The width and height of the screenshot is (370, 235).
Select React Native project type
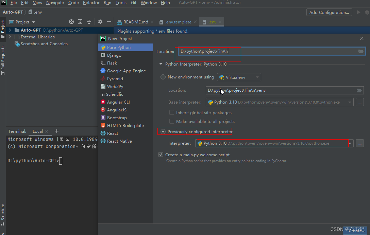tap(125, 141)
